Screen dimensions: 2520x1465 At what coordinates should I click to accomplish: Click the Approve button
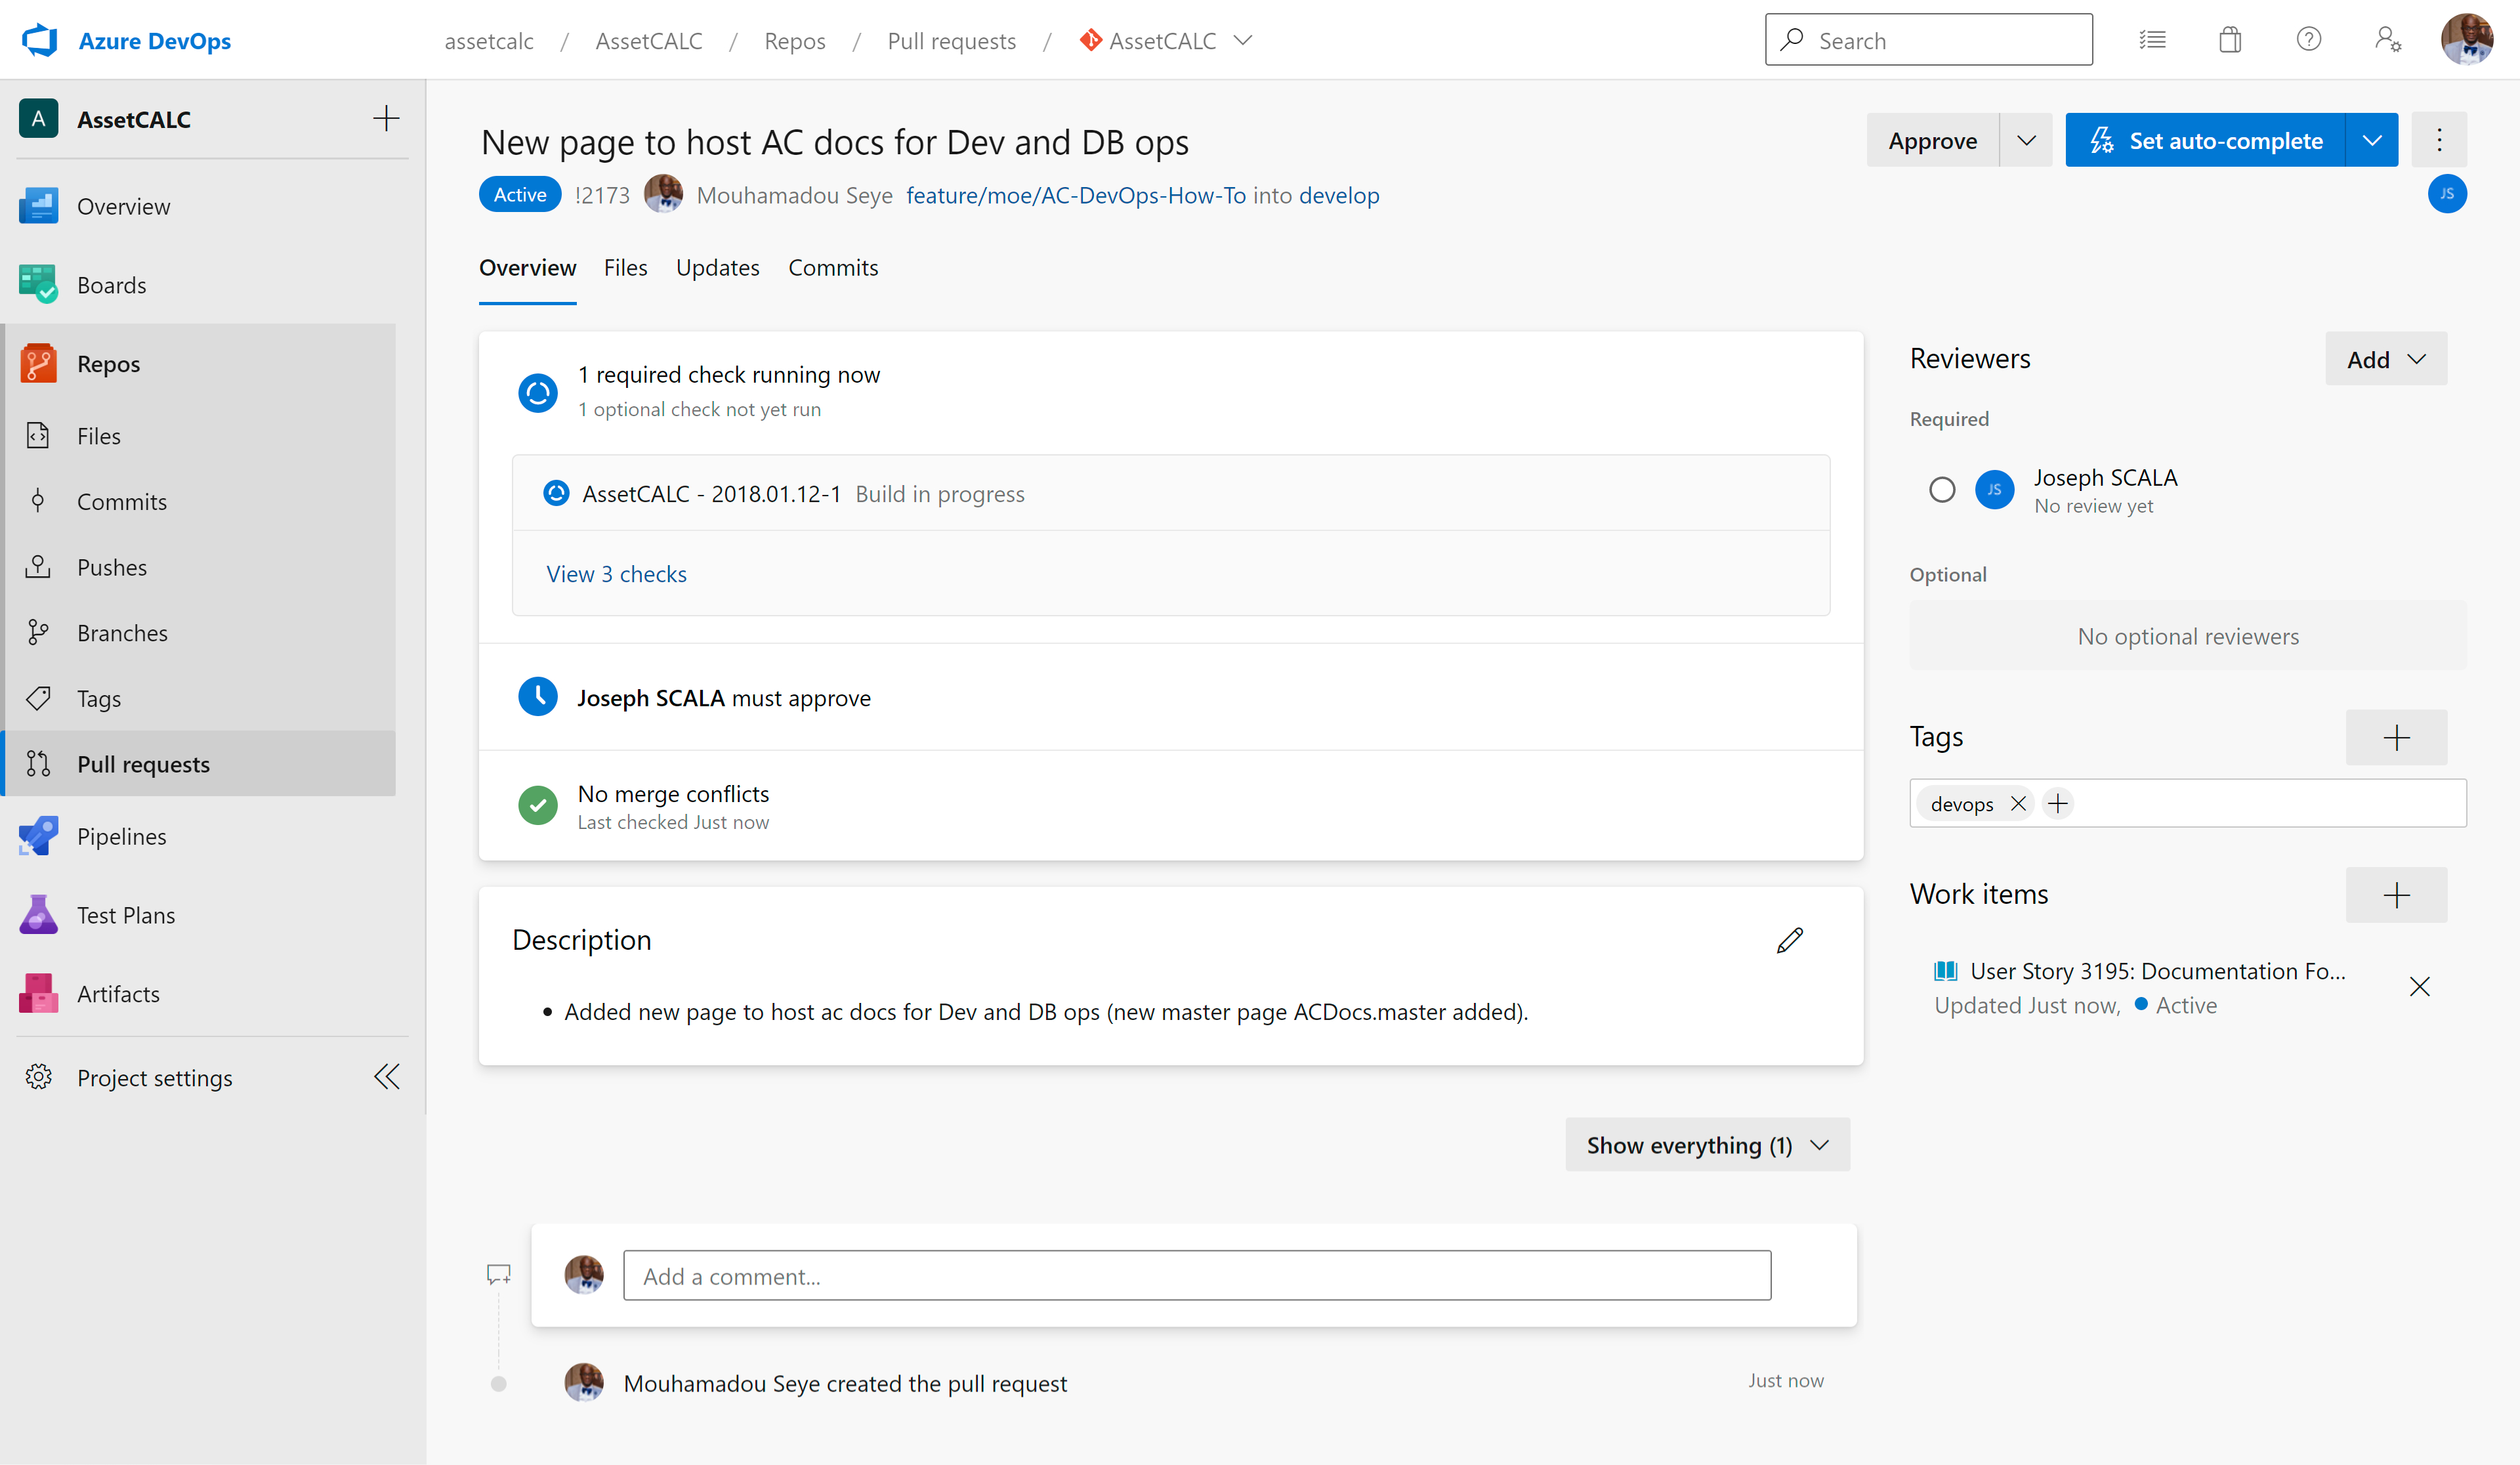(1932, 140)
